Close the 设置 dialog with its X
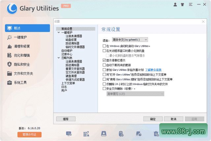This screenshot has width=211, height=141. 203,21
